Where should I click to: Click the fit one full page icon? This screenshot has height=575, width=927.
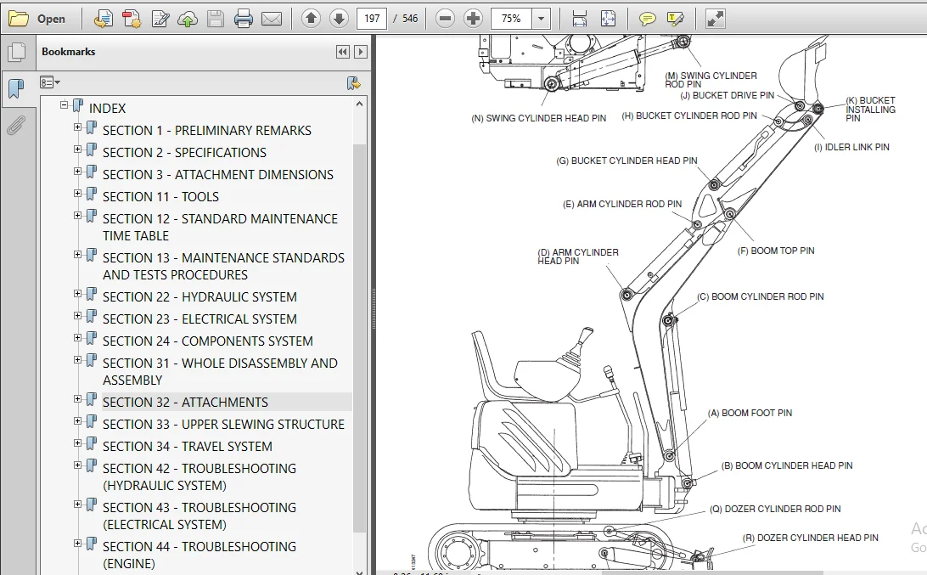tap(608, 19)
